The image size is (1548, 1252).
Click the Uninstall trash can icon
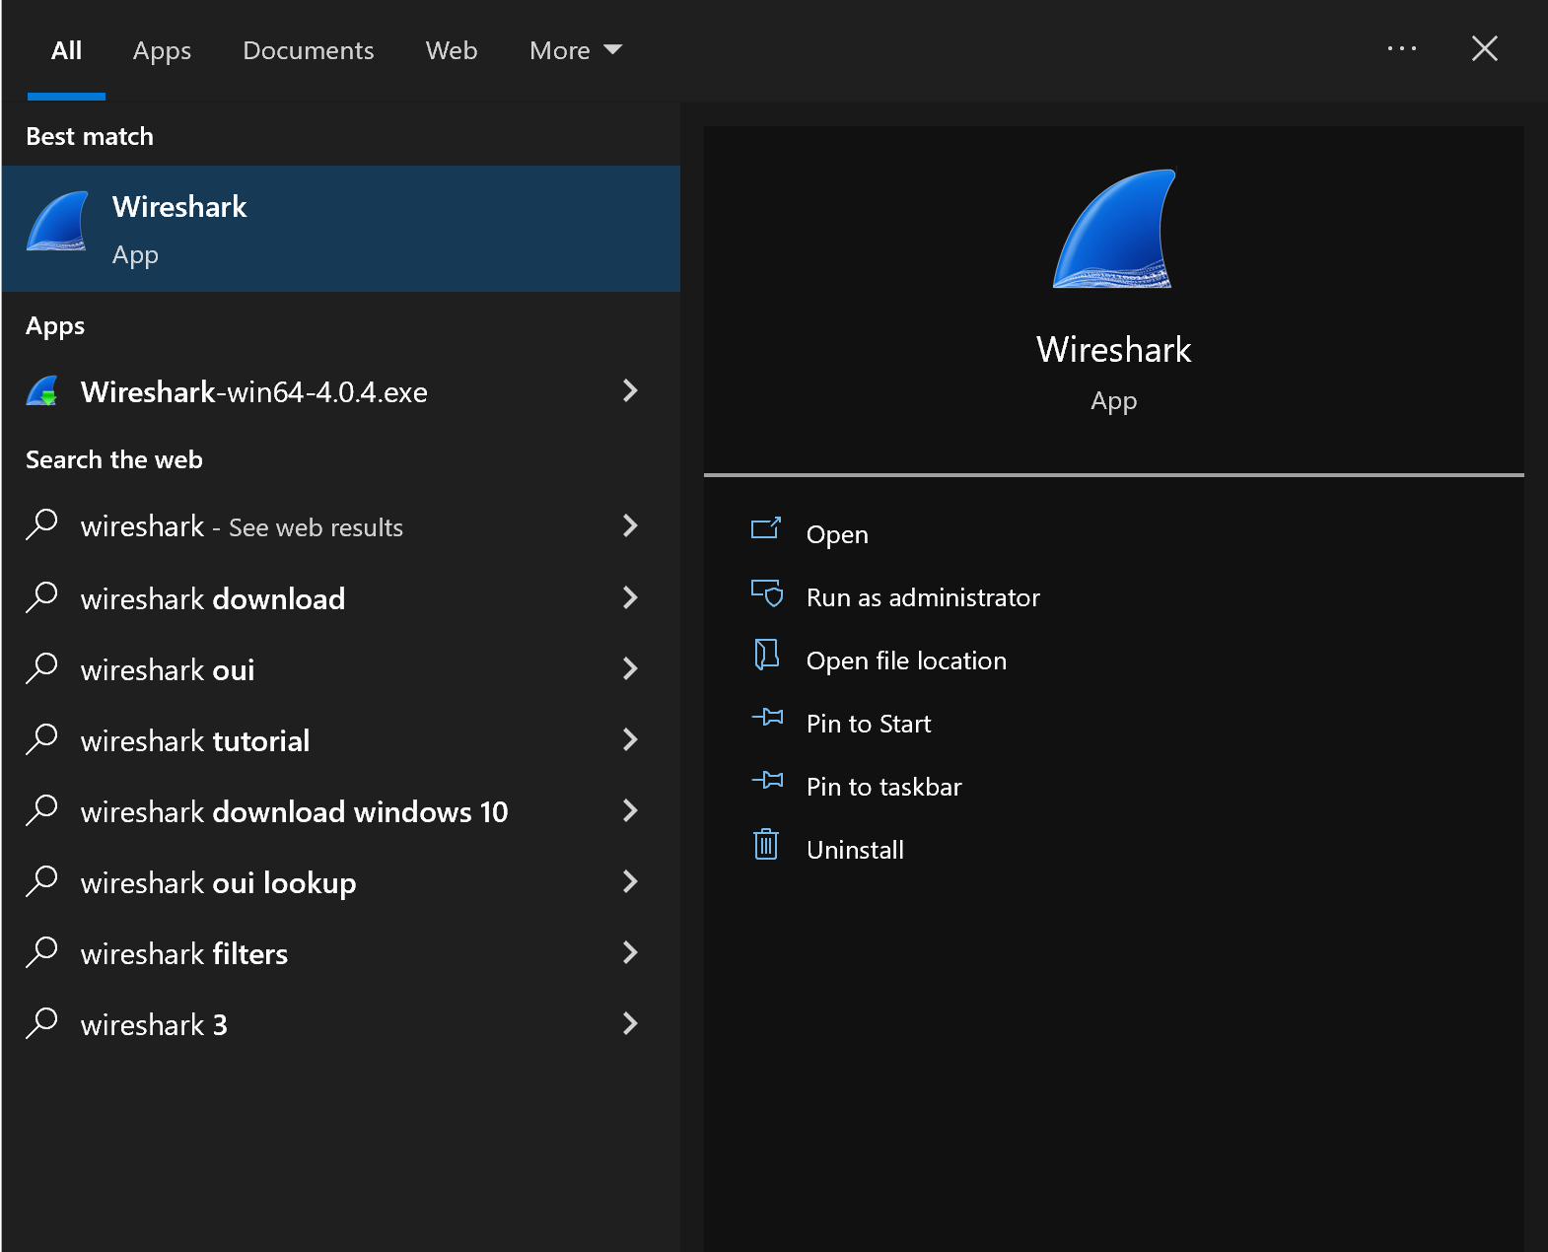(766, 844)
